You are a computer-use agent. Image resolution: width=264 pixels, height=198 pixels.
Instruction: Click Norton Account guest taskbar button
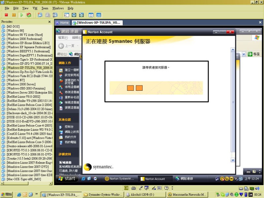pos(155,179)
